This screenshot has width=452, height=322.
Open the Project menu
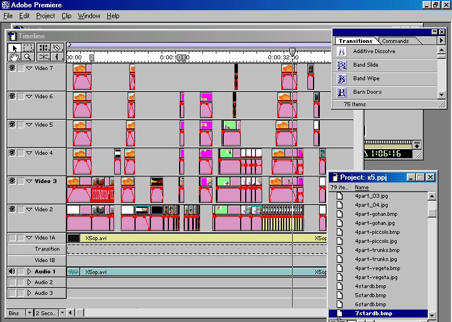point(45,16)
